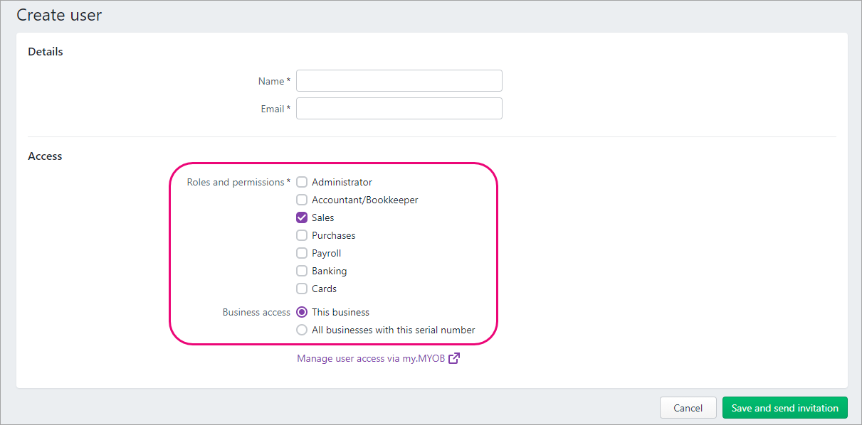Viewport: 862px width, 425px height.
Task: Click the Business access label
Action: point(256,312)
